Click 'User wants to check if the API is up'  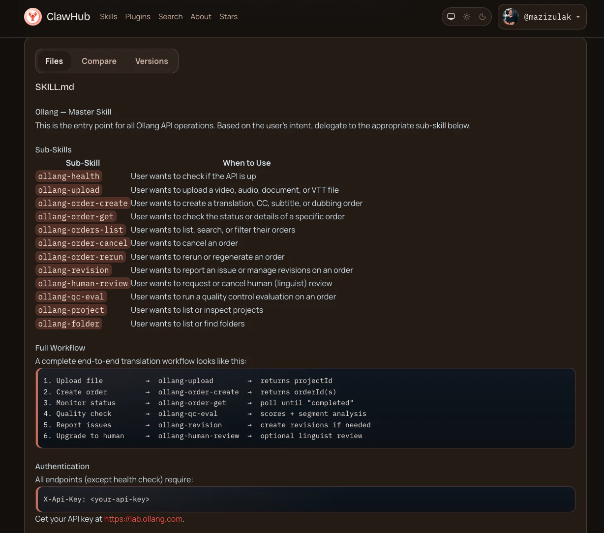[x=193, y=176]
